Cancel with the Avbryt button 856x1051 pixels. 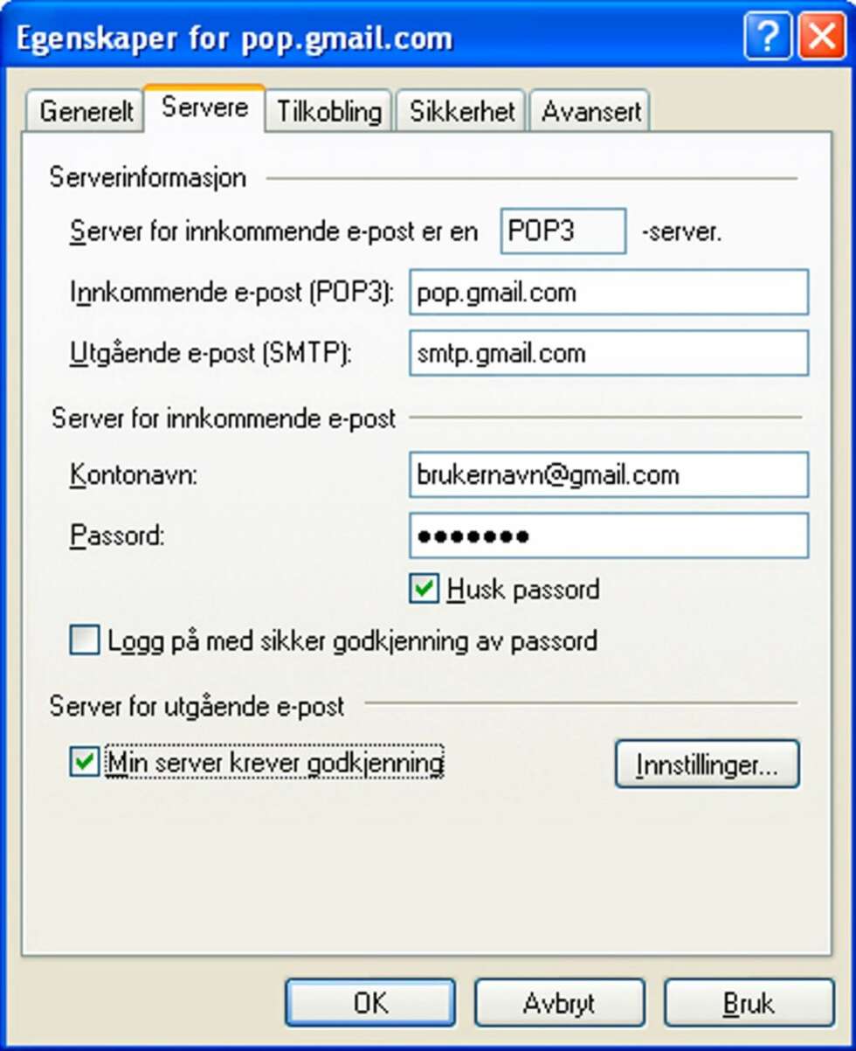coord(559,1002)
